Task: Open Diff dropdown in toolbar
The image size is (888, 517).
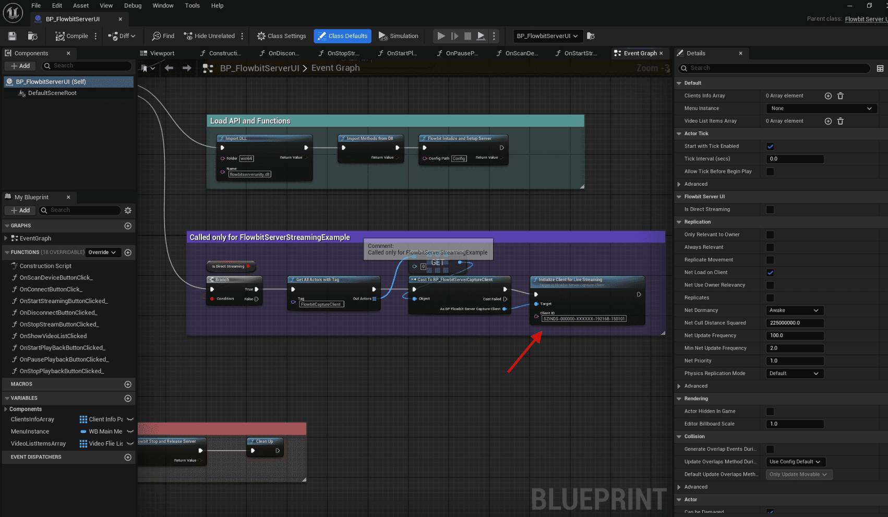Action: coord(122,36)
